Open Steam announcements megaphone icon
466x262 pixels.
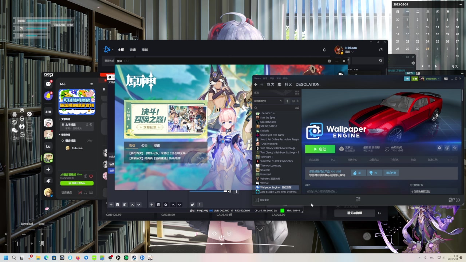[407, 79]
